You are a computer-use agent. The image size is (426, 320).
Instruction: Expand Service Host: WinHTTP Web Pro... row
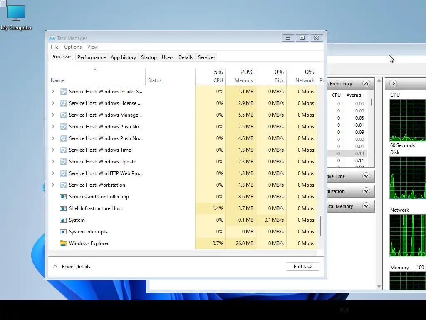coord(53,173)
